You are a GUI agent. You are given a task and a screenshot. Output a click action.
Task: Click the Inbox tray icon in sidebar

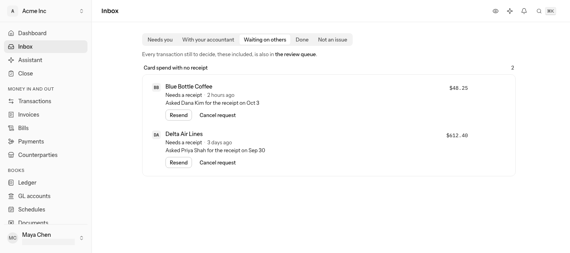11,47
